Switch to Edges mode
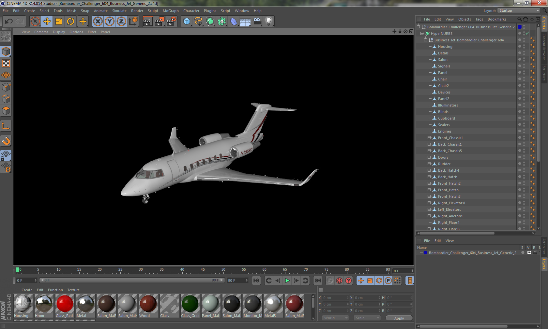This screenshot has height=329, width=548. 6,99
